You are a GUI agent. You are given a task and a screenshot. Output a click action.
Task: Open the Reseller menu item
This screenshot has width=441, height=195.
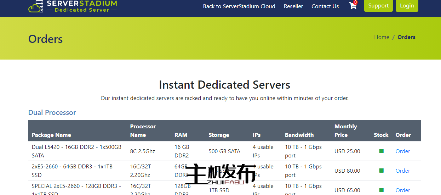coord(293,6)
